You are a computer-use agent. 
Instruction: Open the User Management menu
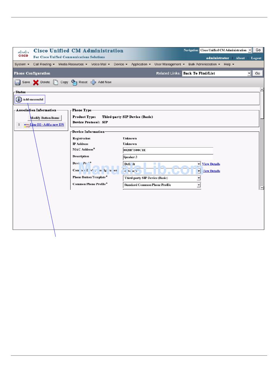click(170, 64)
